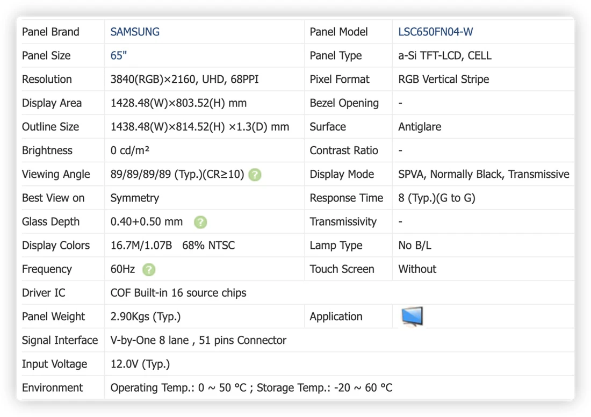This screenshot has height=417, width=591.
Task: Open the help icon beside Glass Depth value
Action: tap(200, 222)
